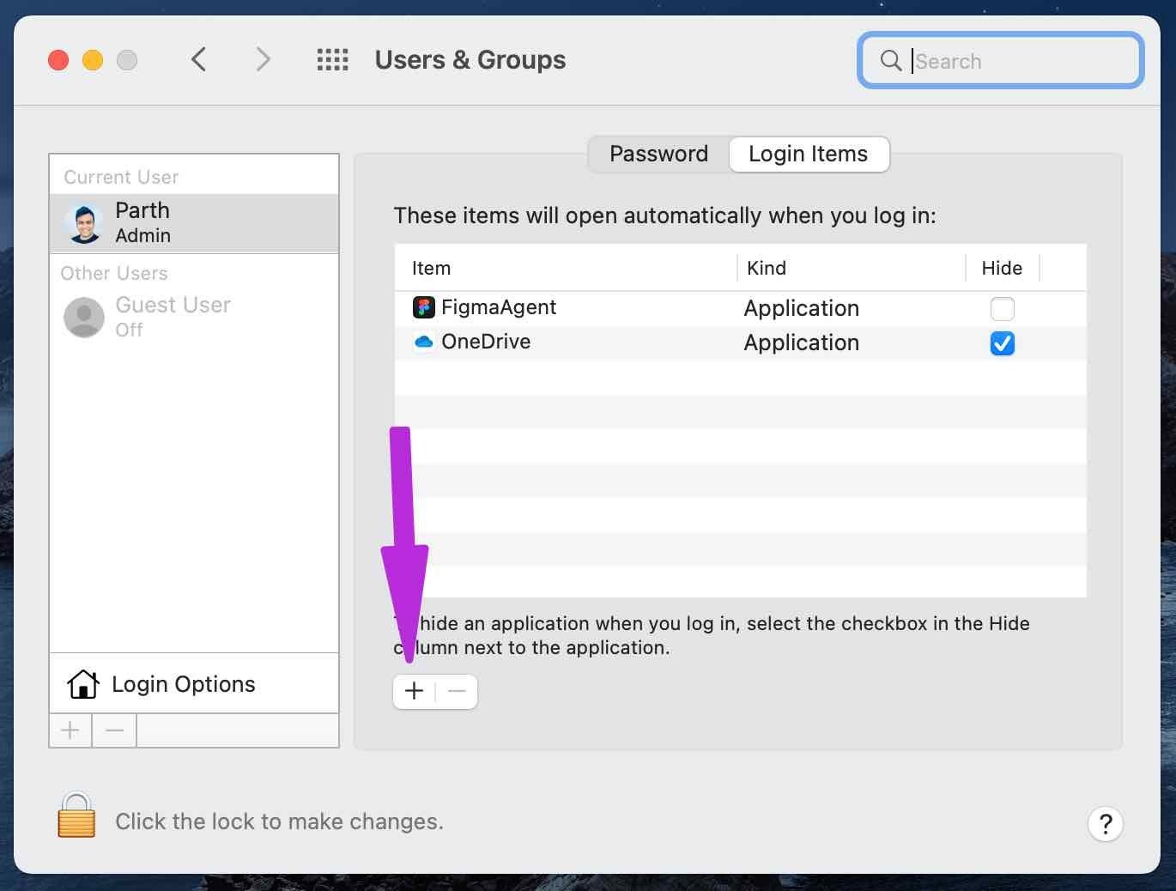Click the lock icon to make changes
This screenshot has width=1176, height=891.
(x=76, y=815)
